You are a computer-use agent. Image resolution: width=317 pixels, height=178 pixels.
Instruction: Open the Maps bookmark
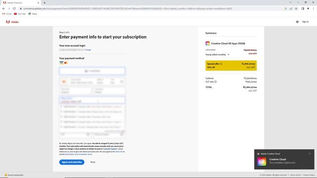(x=33, y=14)
